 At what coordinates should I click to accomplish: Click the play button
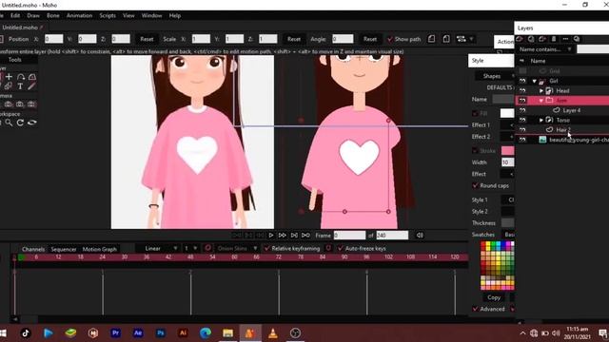tap(270, 235)
